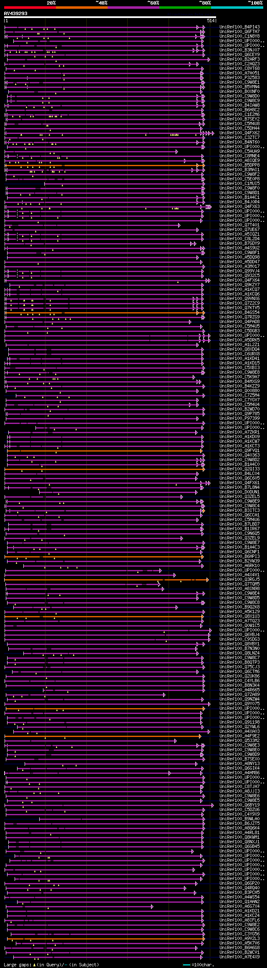
Task: Select label UniRef100_Q7T401
Action: (239, 225)
